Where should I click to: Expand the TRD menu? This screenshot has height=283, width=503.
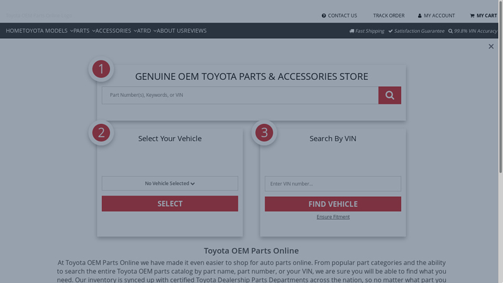coord(146,30)
